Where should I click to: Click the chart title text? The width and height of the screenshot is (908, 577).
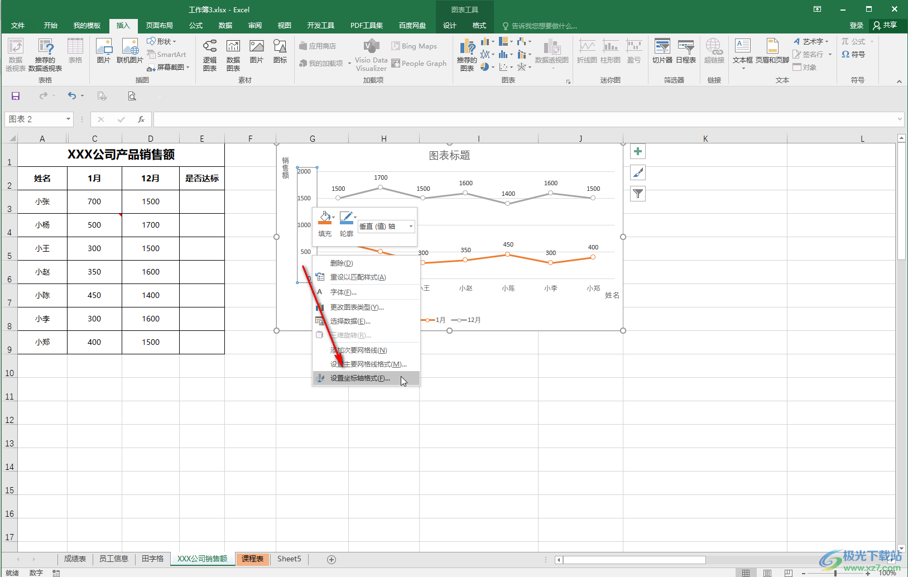[450, 156]
